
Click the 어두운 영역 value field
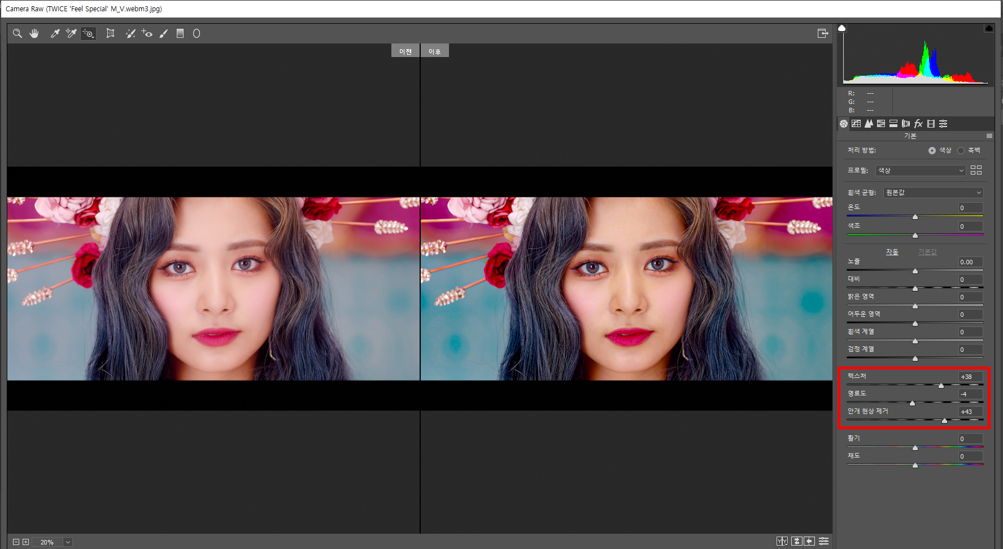tap(970, 315)
